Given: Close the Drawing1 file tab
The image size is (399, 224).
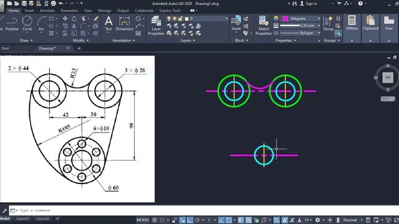Looking at the screenshot, I should coord(68,48).
